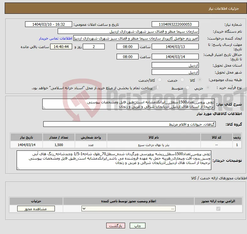Click the الزامی بودن ارائه مجوز header
This screenshot has width=247, height=234.
coord(218,201)
